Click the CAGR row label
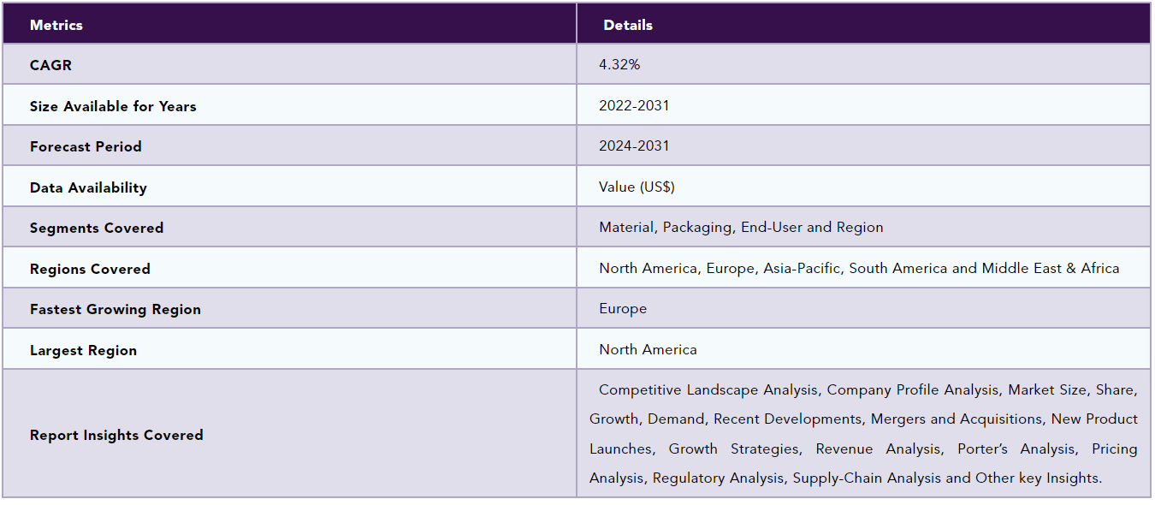 tap(50, 65)
